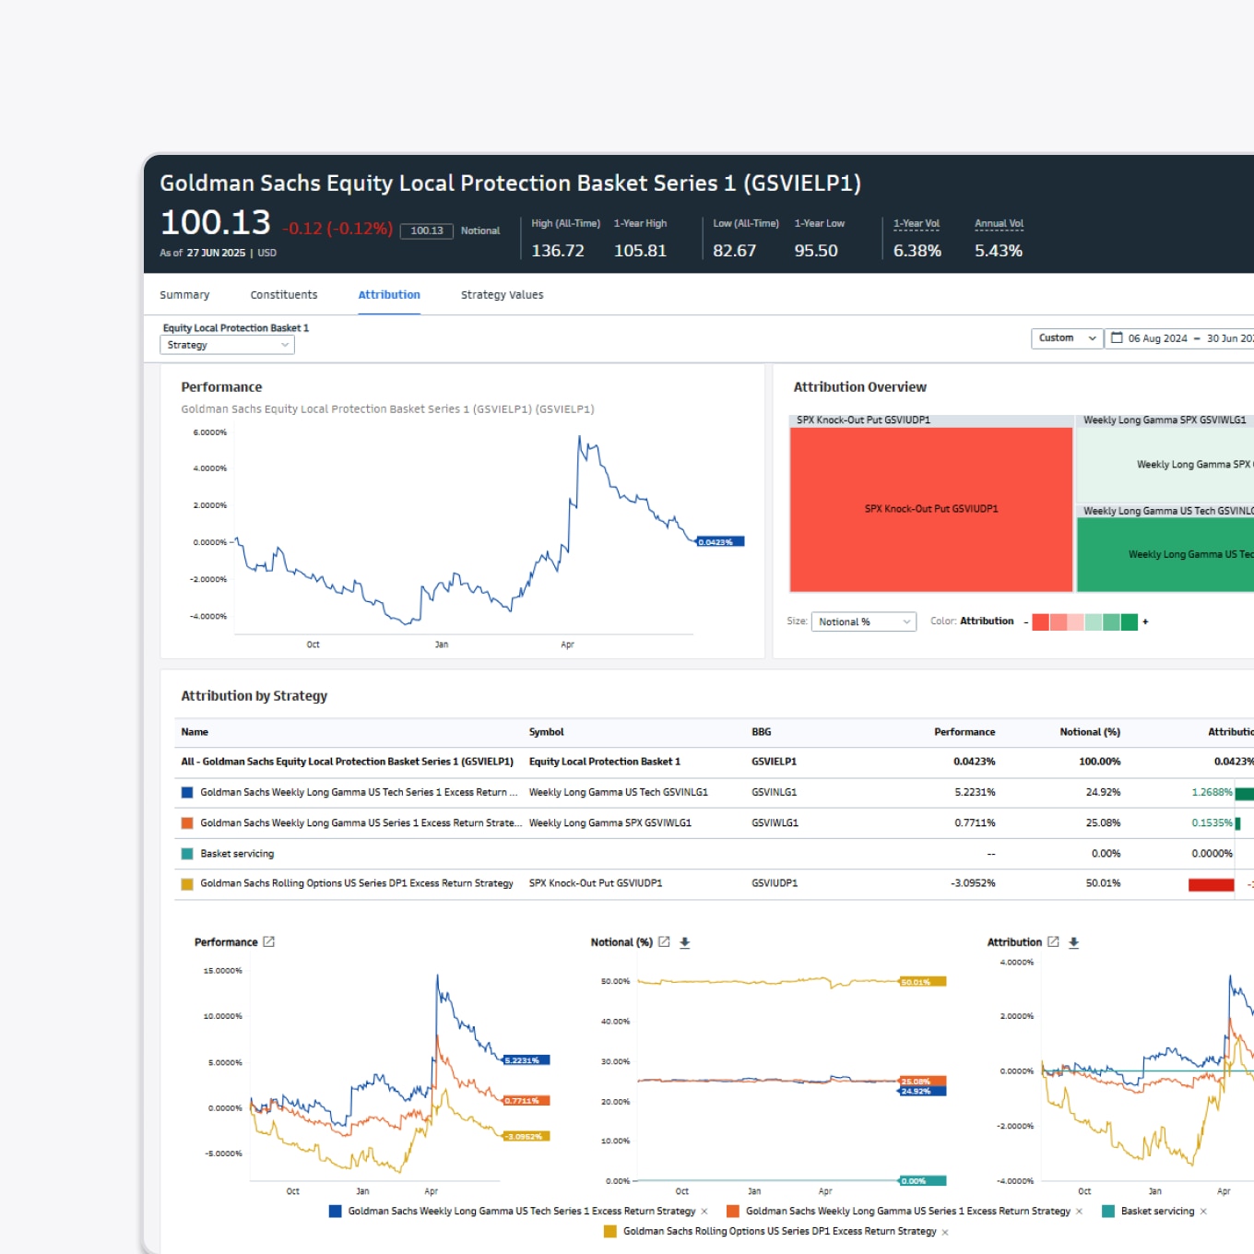
Task: Remove Weekly Long Gamma US Tech legend entry
Action: pos(704,1212)
